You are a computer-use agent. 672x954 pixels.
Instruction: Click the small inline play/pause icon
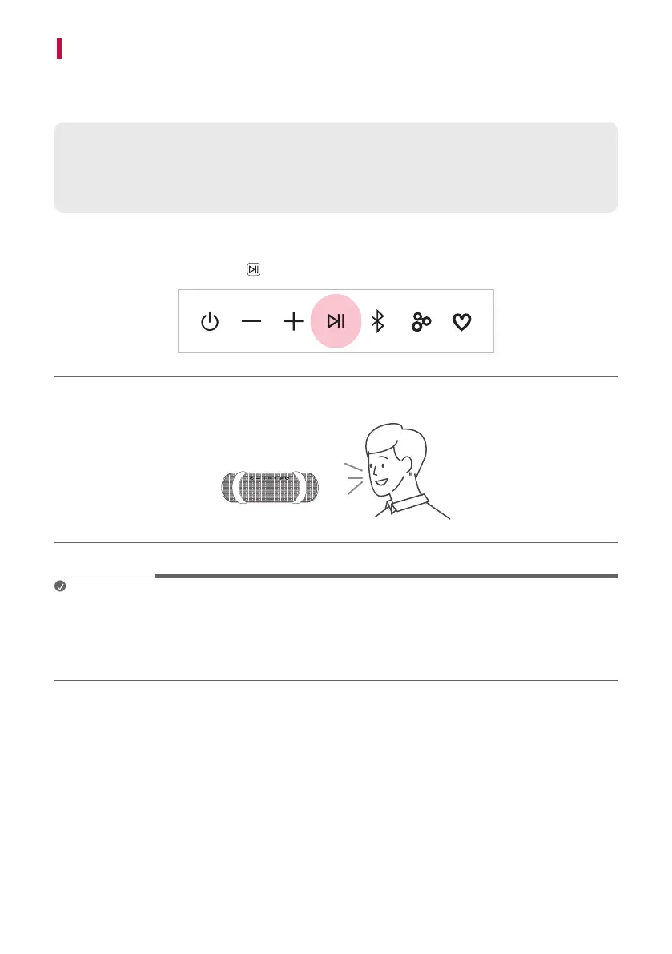click(x=254, y=269)
